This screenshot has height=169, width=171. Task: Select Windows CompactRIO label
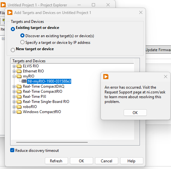[x=42, y=112]
